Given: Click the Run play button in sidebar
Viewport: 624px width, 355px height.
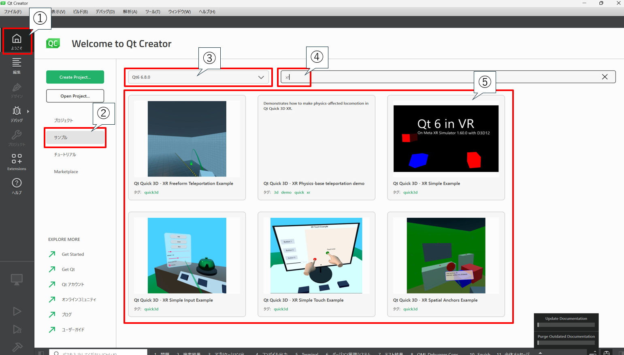Looking at the screenshot, I should click(17, 311).
